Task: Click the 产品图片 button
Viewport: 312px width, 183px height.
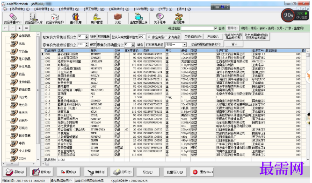Action: coord(213,37)
